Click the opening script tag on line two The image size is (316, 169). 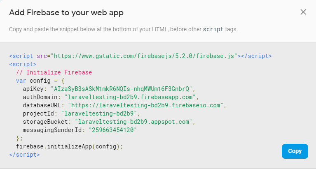coord(23,64)
